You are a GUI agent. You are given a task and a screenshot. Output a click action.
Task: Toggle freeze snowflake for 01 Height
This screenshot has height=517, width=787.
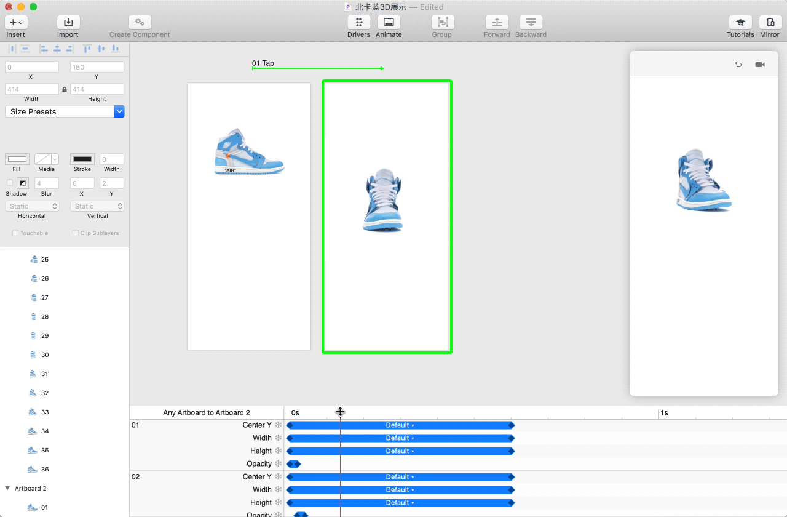click(278, 451)
